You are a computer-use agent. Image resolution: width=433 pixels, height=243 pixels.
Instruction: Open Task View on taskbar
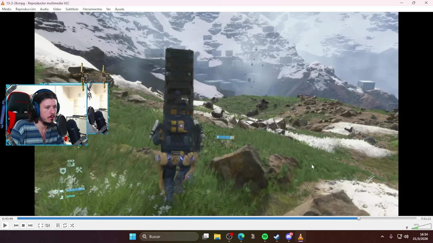(x=205, y=237)
